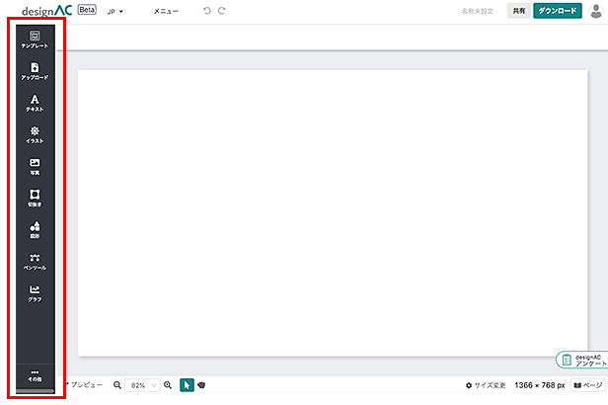Screen dimensions: 608x405
Task: Click the blank white canvas
Action: click(333, 212)
